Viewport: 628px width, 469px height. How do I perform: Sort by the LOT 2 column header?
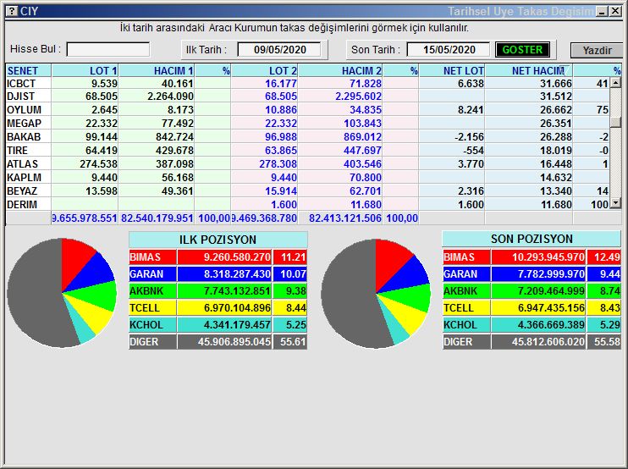pyautogui.click(x=265, y=70)
